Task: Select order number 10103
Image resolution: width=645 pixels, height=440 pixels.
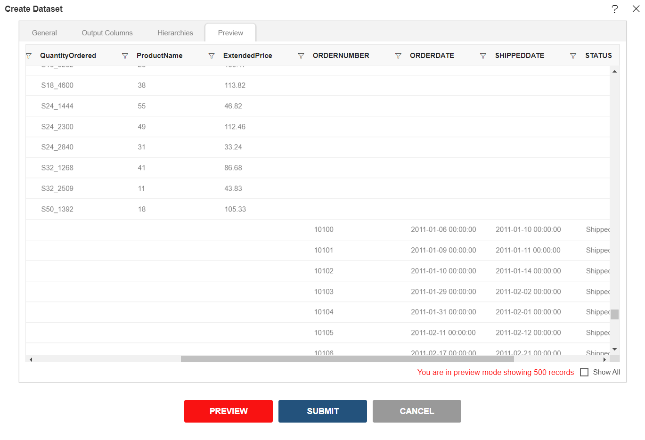Action: tap(324, 292)
